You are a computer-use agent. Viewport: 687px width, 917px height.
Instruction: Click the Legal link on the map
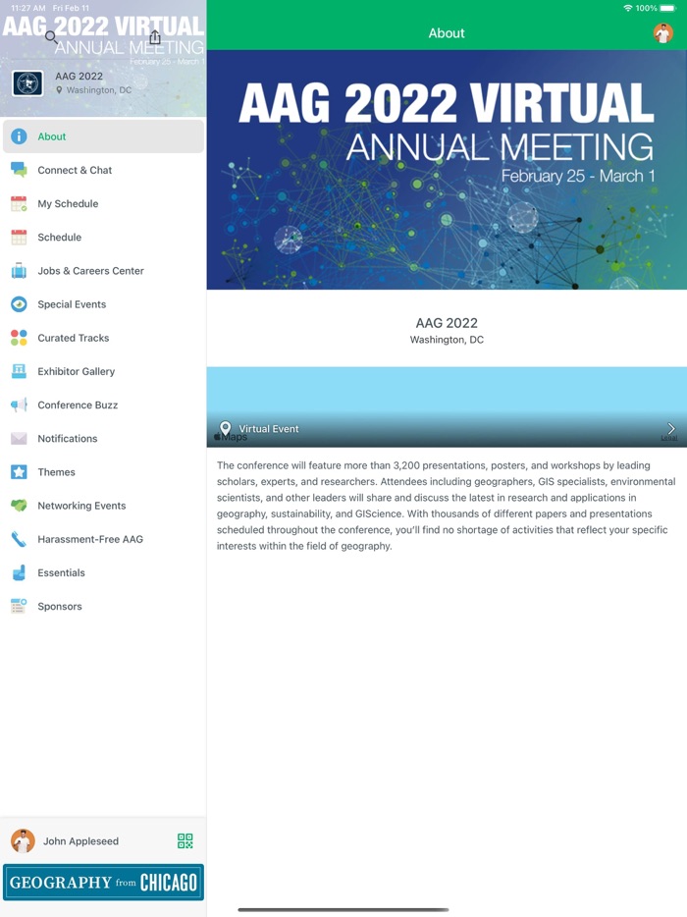(669, 438)
